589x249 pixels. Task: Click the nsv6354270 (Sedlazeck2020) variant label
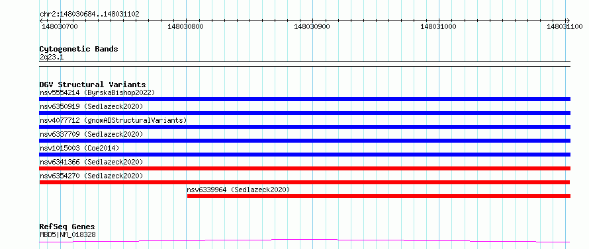[x=91, y=176]
